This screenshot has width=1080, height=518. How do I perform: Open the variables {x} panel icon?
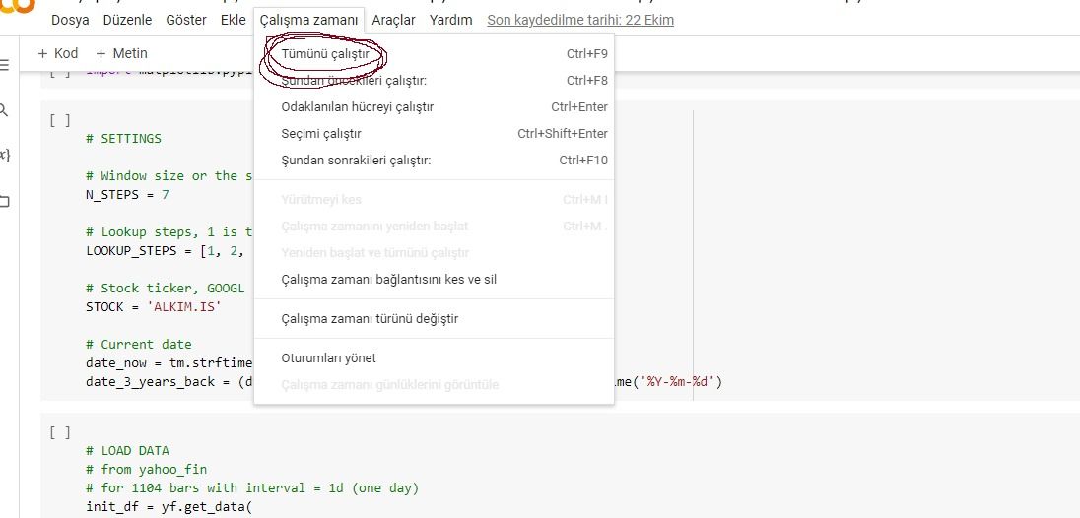point(4,156)
